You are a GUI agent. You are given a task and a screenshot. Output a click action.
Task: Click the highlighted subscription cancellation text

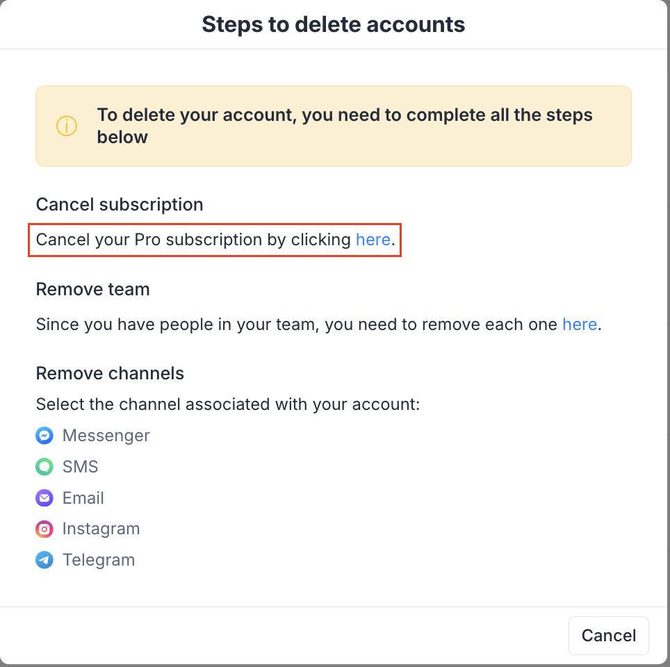click(x=214, y=240)
